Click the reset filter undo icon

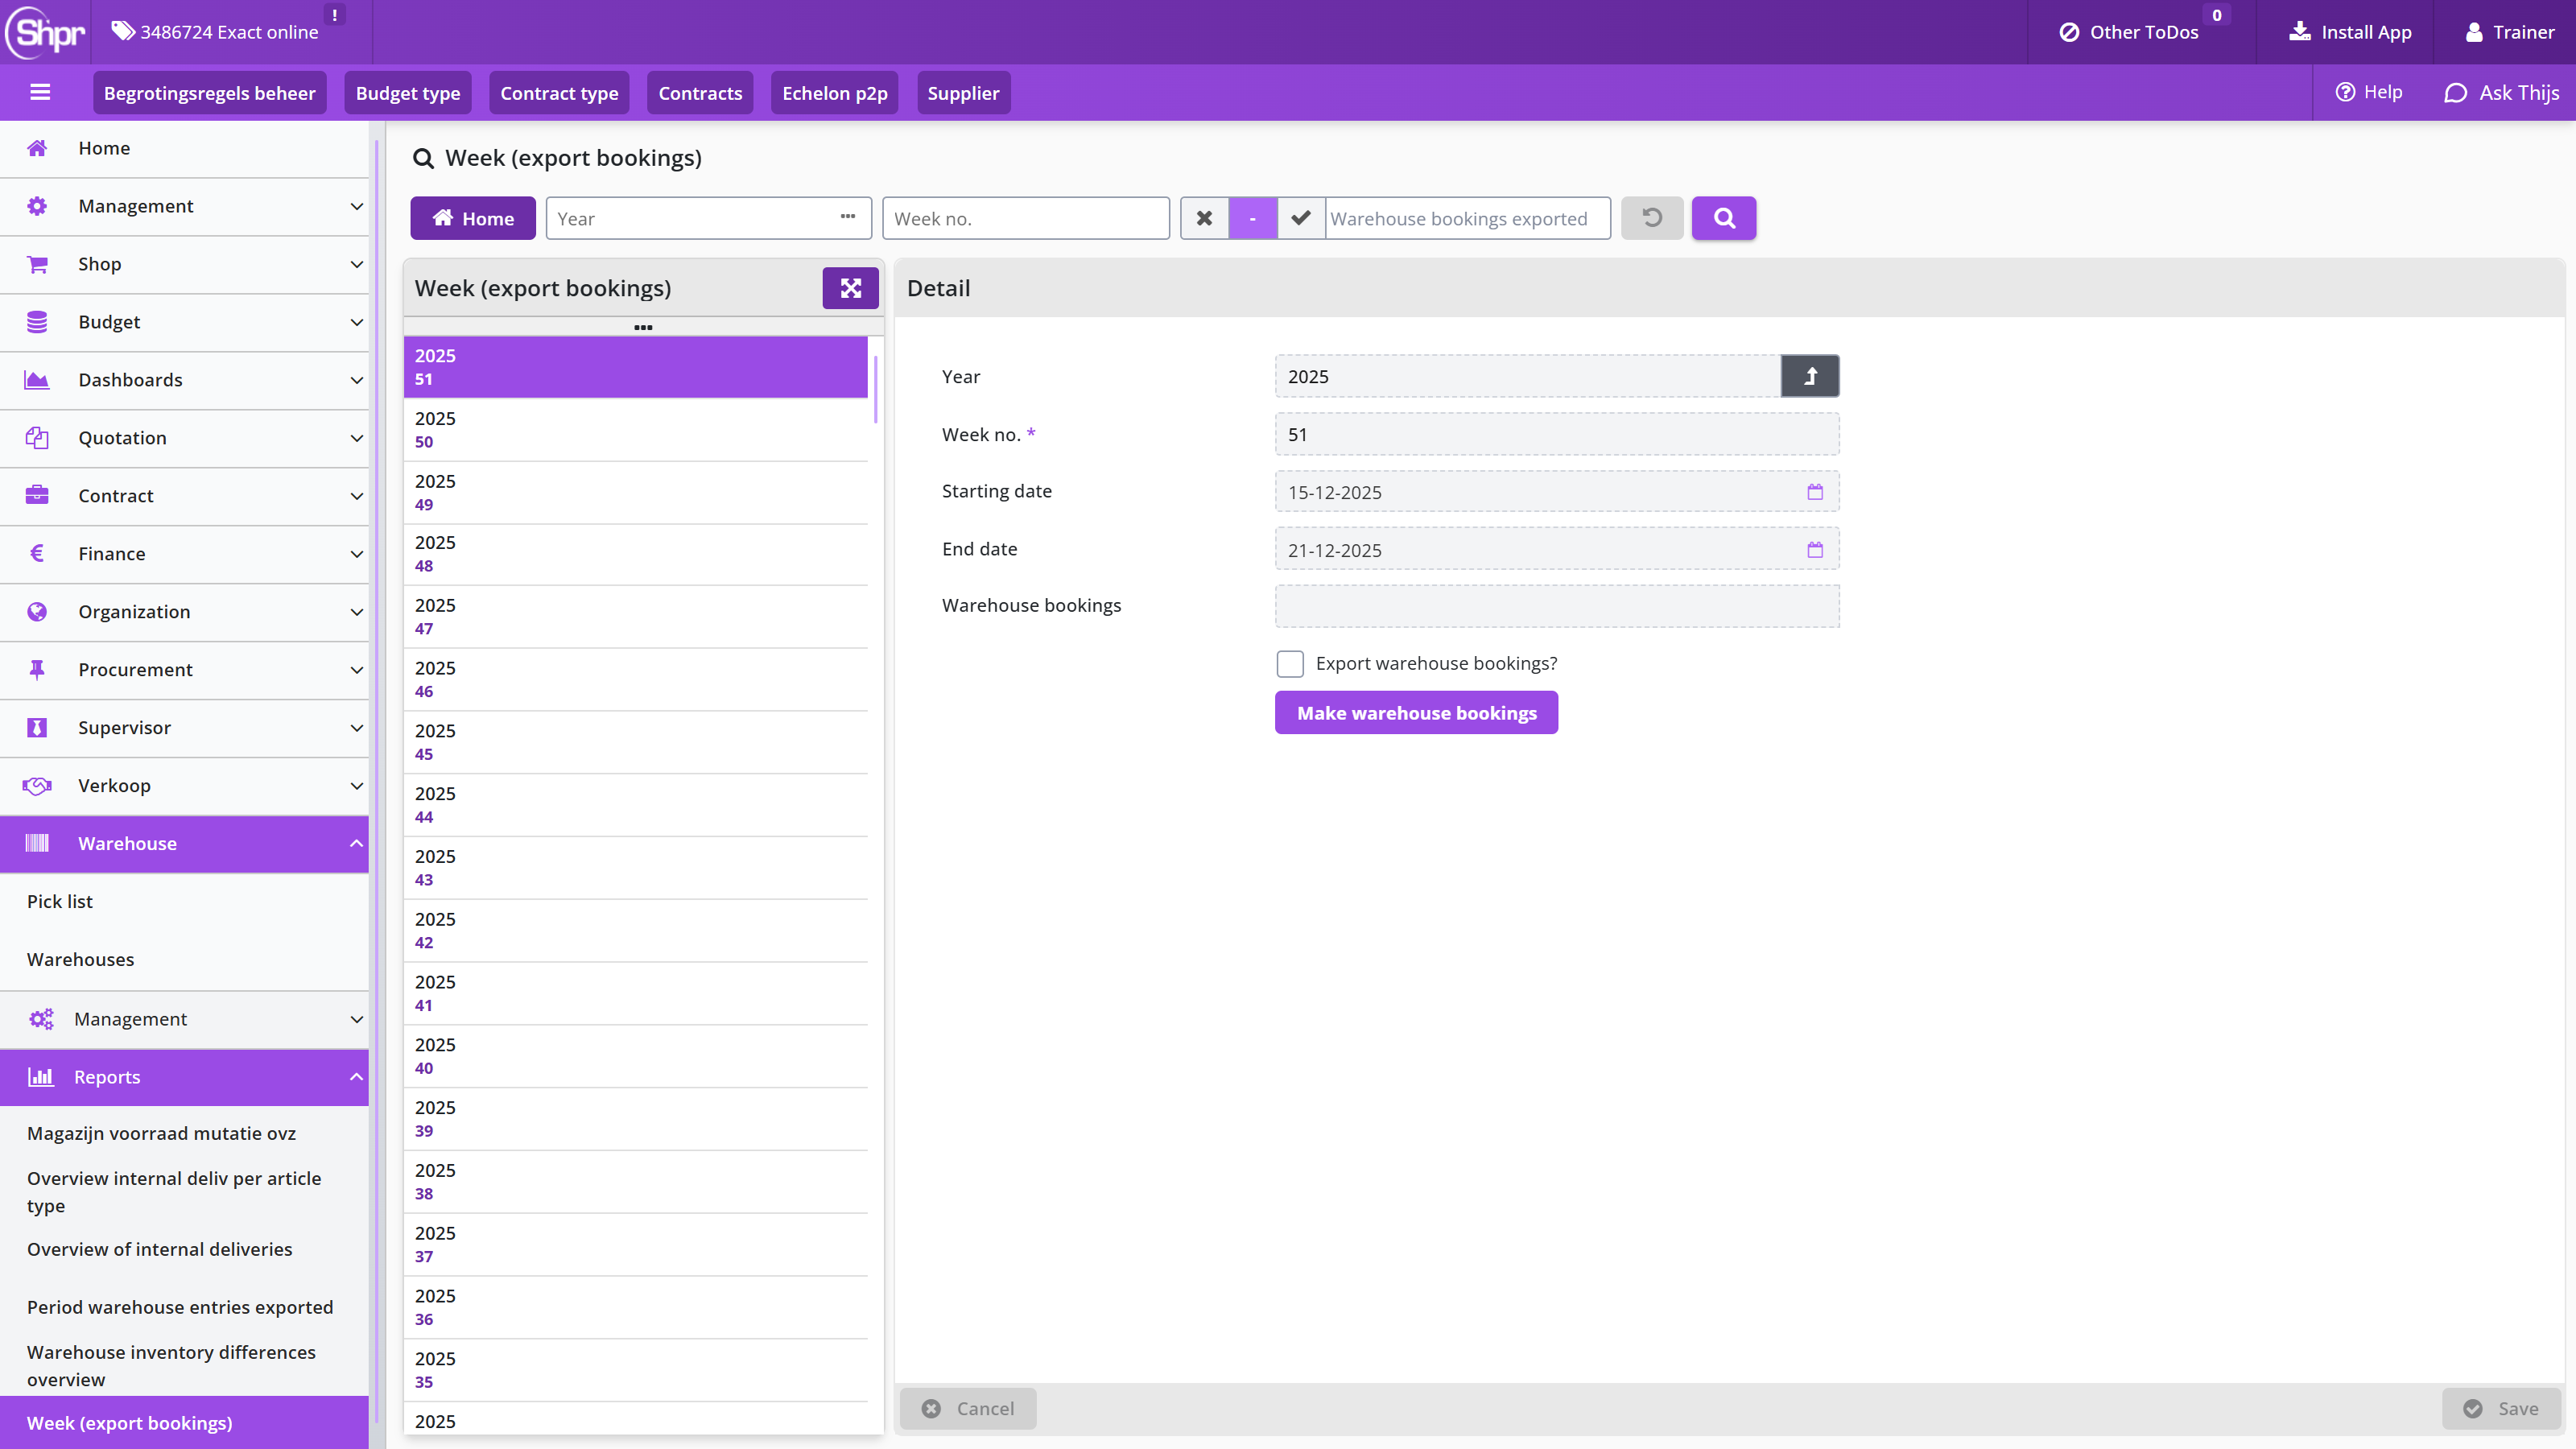[x=1652, y=218]
